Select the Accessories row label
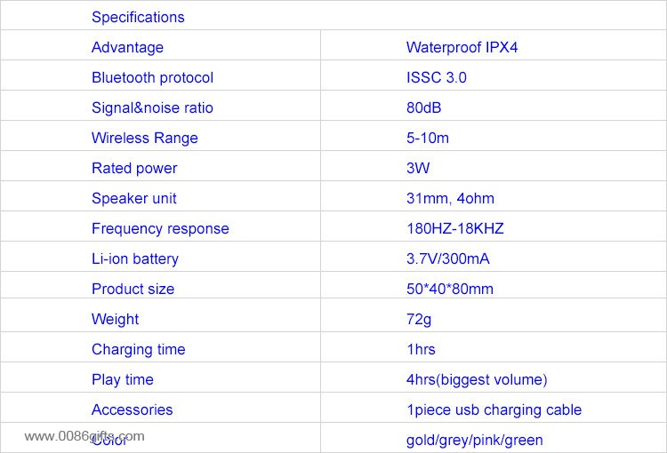This screenshot has width=667, height=453. point(132,409)
